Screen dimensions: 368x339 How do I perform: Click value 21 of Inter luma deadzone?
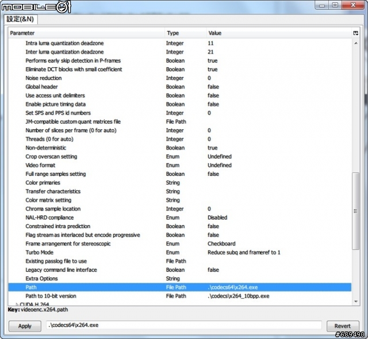pyautogui.click(x=210, y=52)
